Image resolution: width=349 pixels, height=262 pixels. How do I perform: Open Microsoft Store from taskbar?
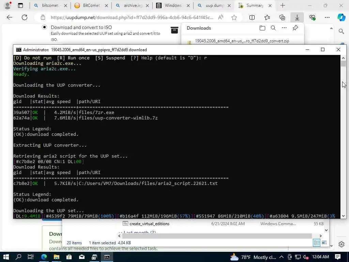coord(69,257)
